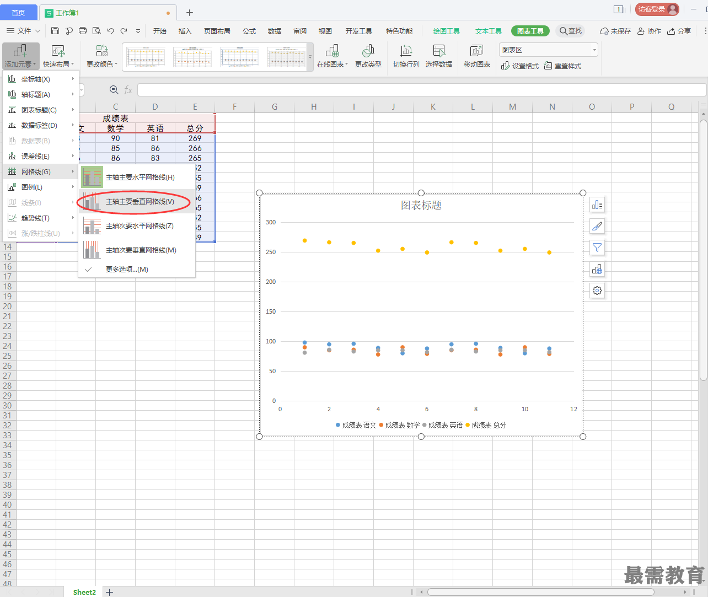Open the quick access toolbar customize arrow
The image size is (708, 597).
click(x=138, y=31)
